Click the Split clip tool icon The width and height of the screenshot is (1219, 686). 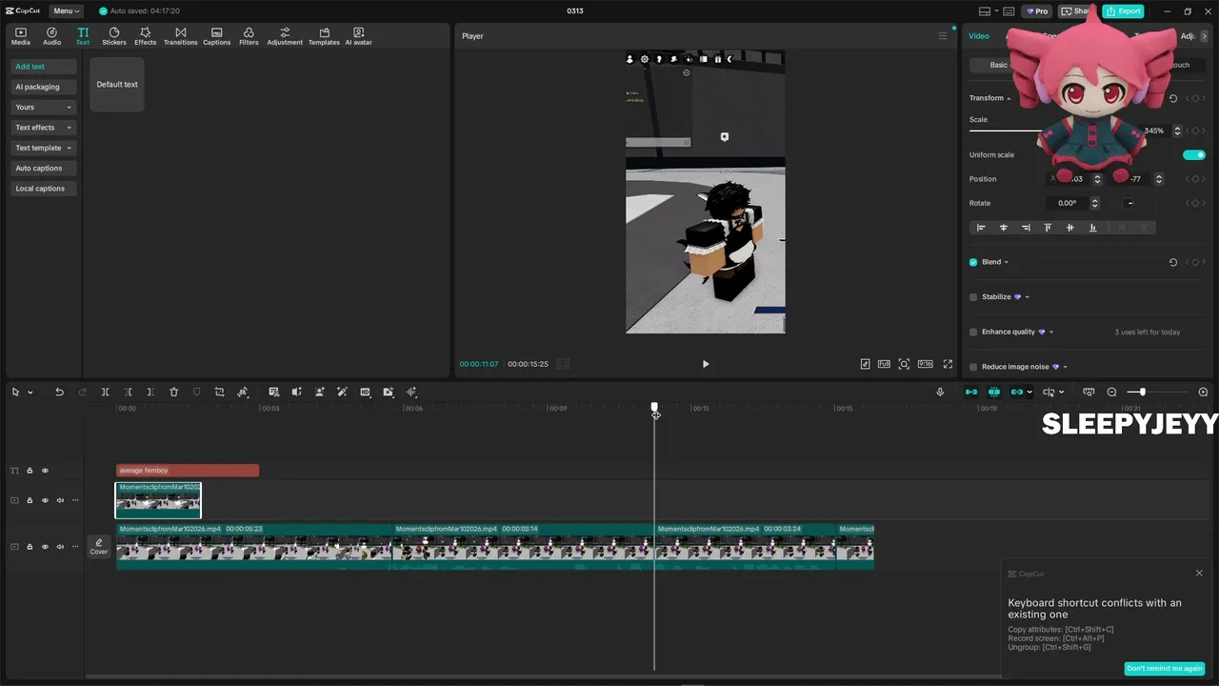click(105, 392)
